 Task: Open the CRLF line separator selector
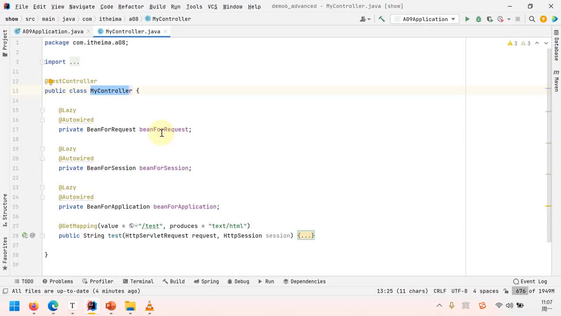click(440, 291)
